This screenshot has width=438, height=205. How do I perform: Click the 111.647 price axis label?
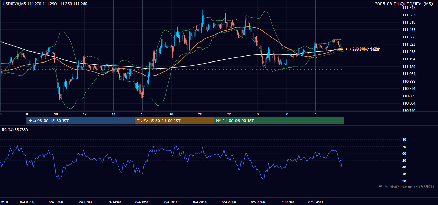409,8
